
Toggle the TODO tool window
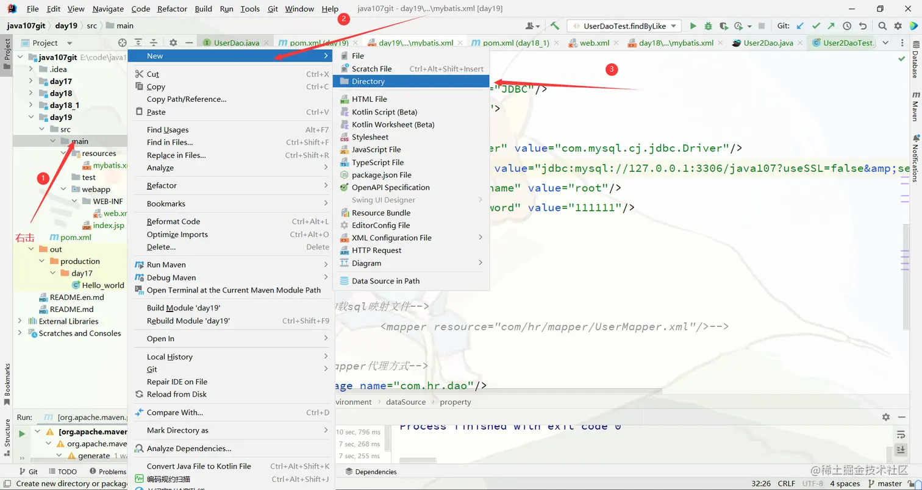tap(63, 471)
